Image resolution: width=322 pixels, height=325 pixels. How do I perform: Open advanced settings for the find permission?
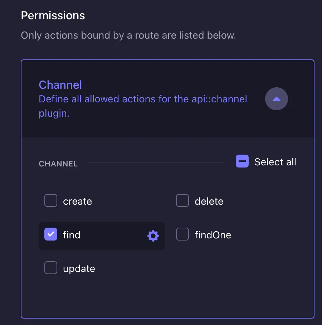pyautogui.click(x=153, y=236)
